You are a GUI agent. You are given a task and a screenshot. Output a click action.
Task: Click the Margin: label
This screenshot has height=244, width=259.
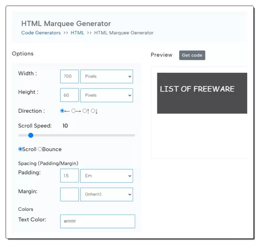click(28, 191)
